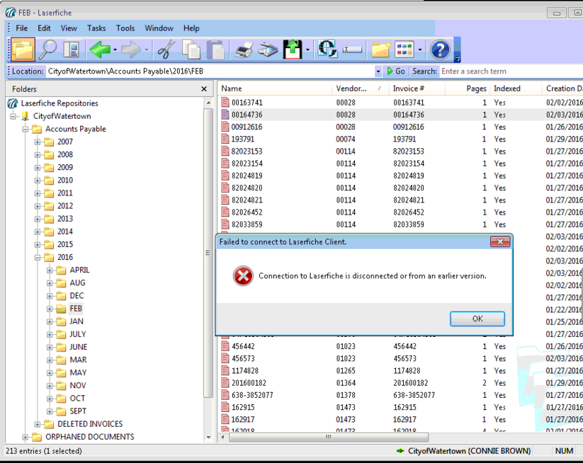Click the OCR globe toolbar icon
Image resolution: width=583 pixels, height=463 pixels.
tap(327, 49)
